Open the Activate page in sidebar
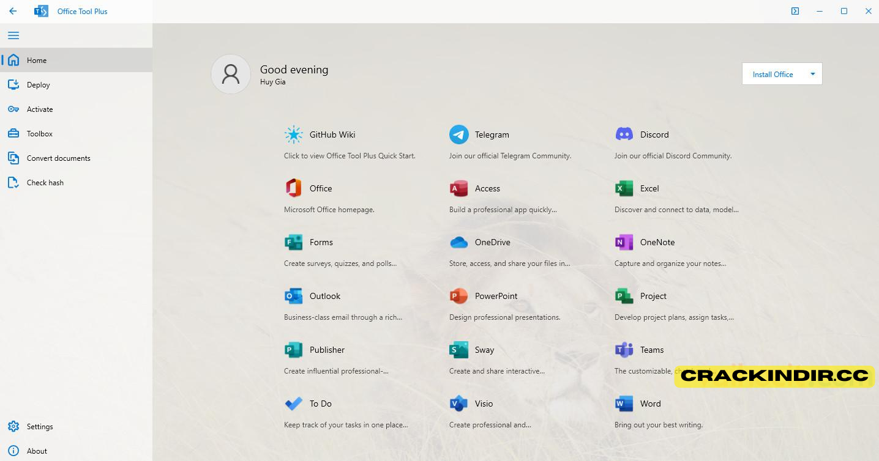 (76, 109)
